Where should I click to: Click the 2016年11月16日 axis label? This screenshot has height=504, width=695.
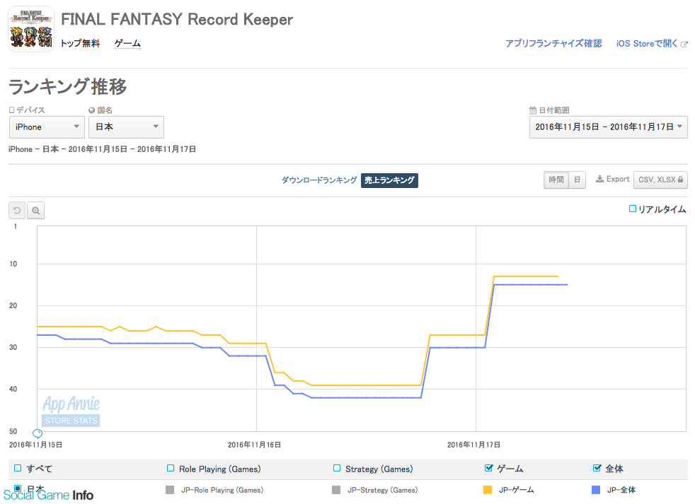click(254, 445)
